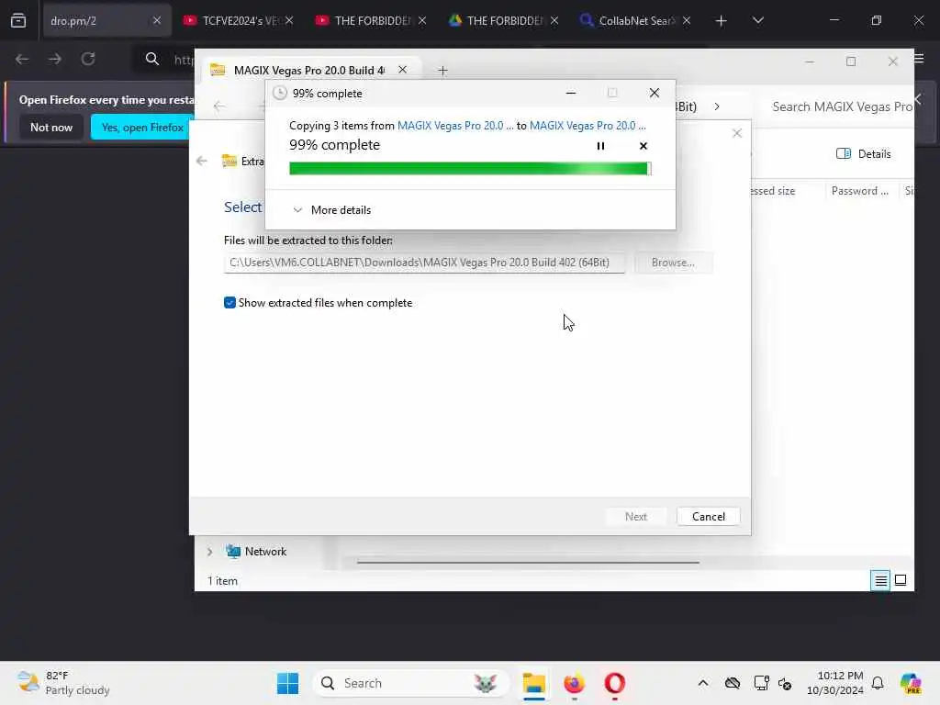Expand the Explorer address bar chevron
The width and height of the screenshot is (940, 705).
point(717,106)
